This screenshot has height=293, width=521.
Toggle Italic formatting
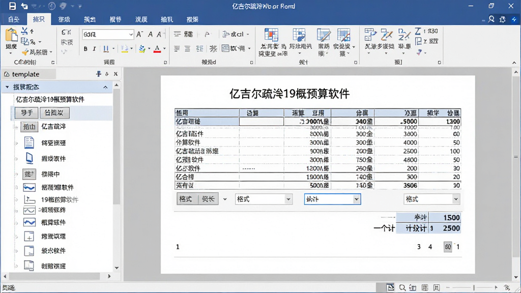tap(94, 49)
